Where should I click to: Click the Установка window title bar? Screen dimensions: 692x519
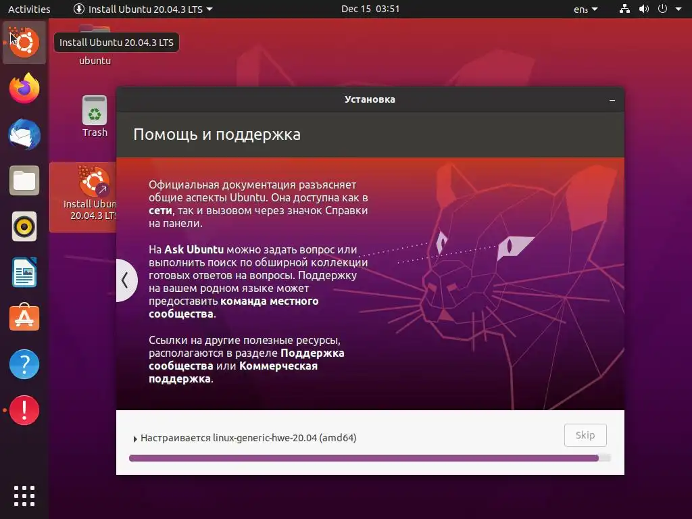(370, 99)
